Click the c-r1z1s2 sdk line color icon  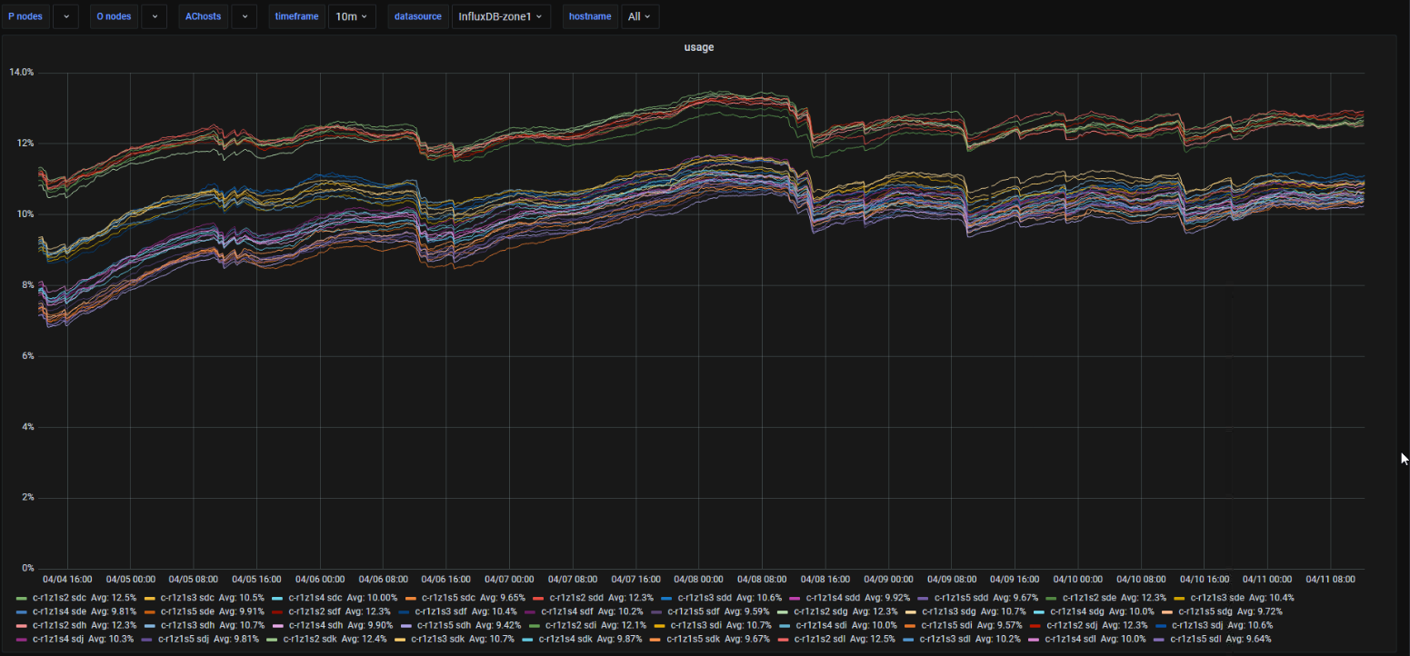pos(273,640)
